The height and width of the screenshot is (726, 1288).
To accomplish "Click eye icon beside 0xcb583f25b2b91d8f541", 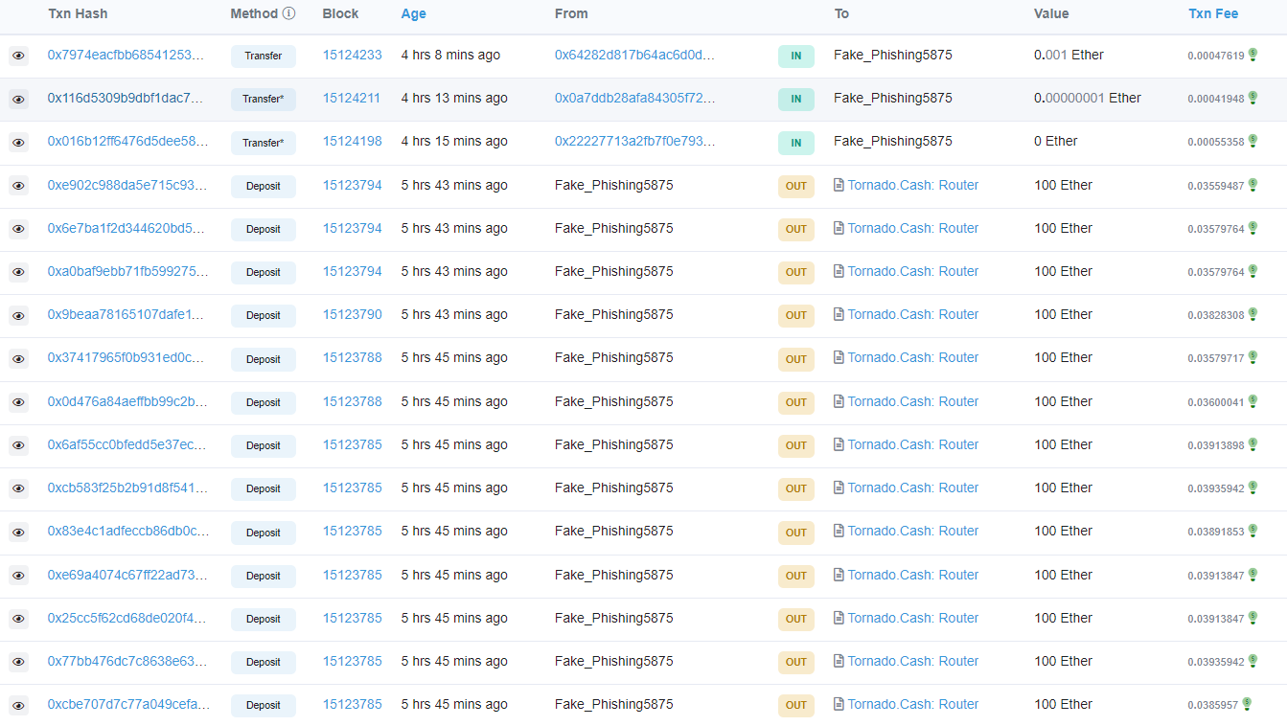I will 18,488.
